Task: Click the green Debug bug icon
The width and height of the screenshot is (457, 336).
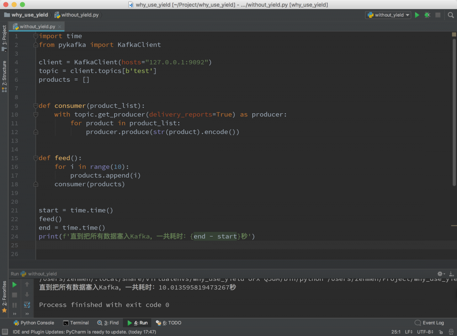Action: tap(427, 15)
